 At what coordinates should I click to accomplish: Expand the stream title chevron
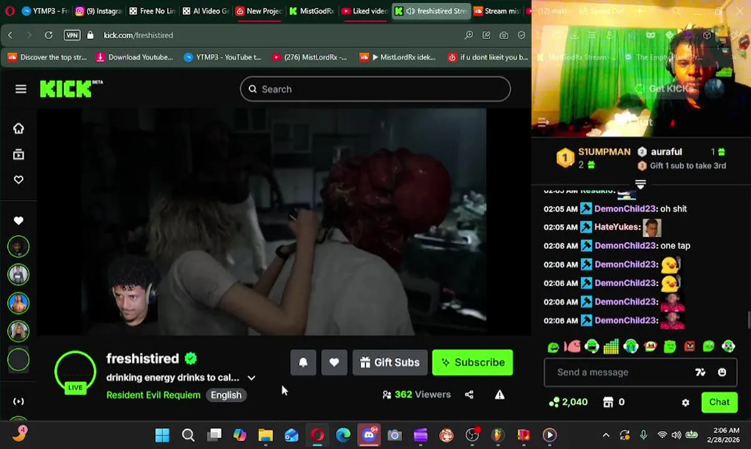coord(251,378)
